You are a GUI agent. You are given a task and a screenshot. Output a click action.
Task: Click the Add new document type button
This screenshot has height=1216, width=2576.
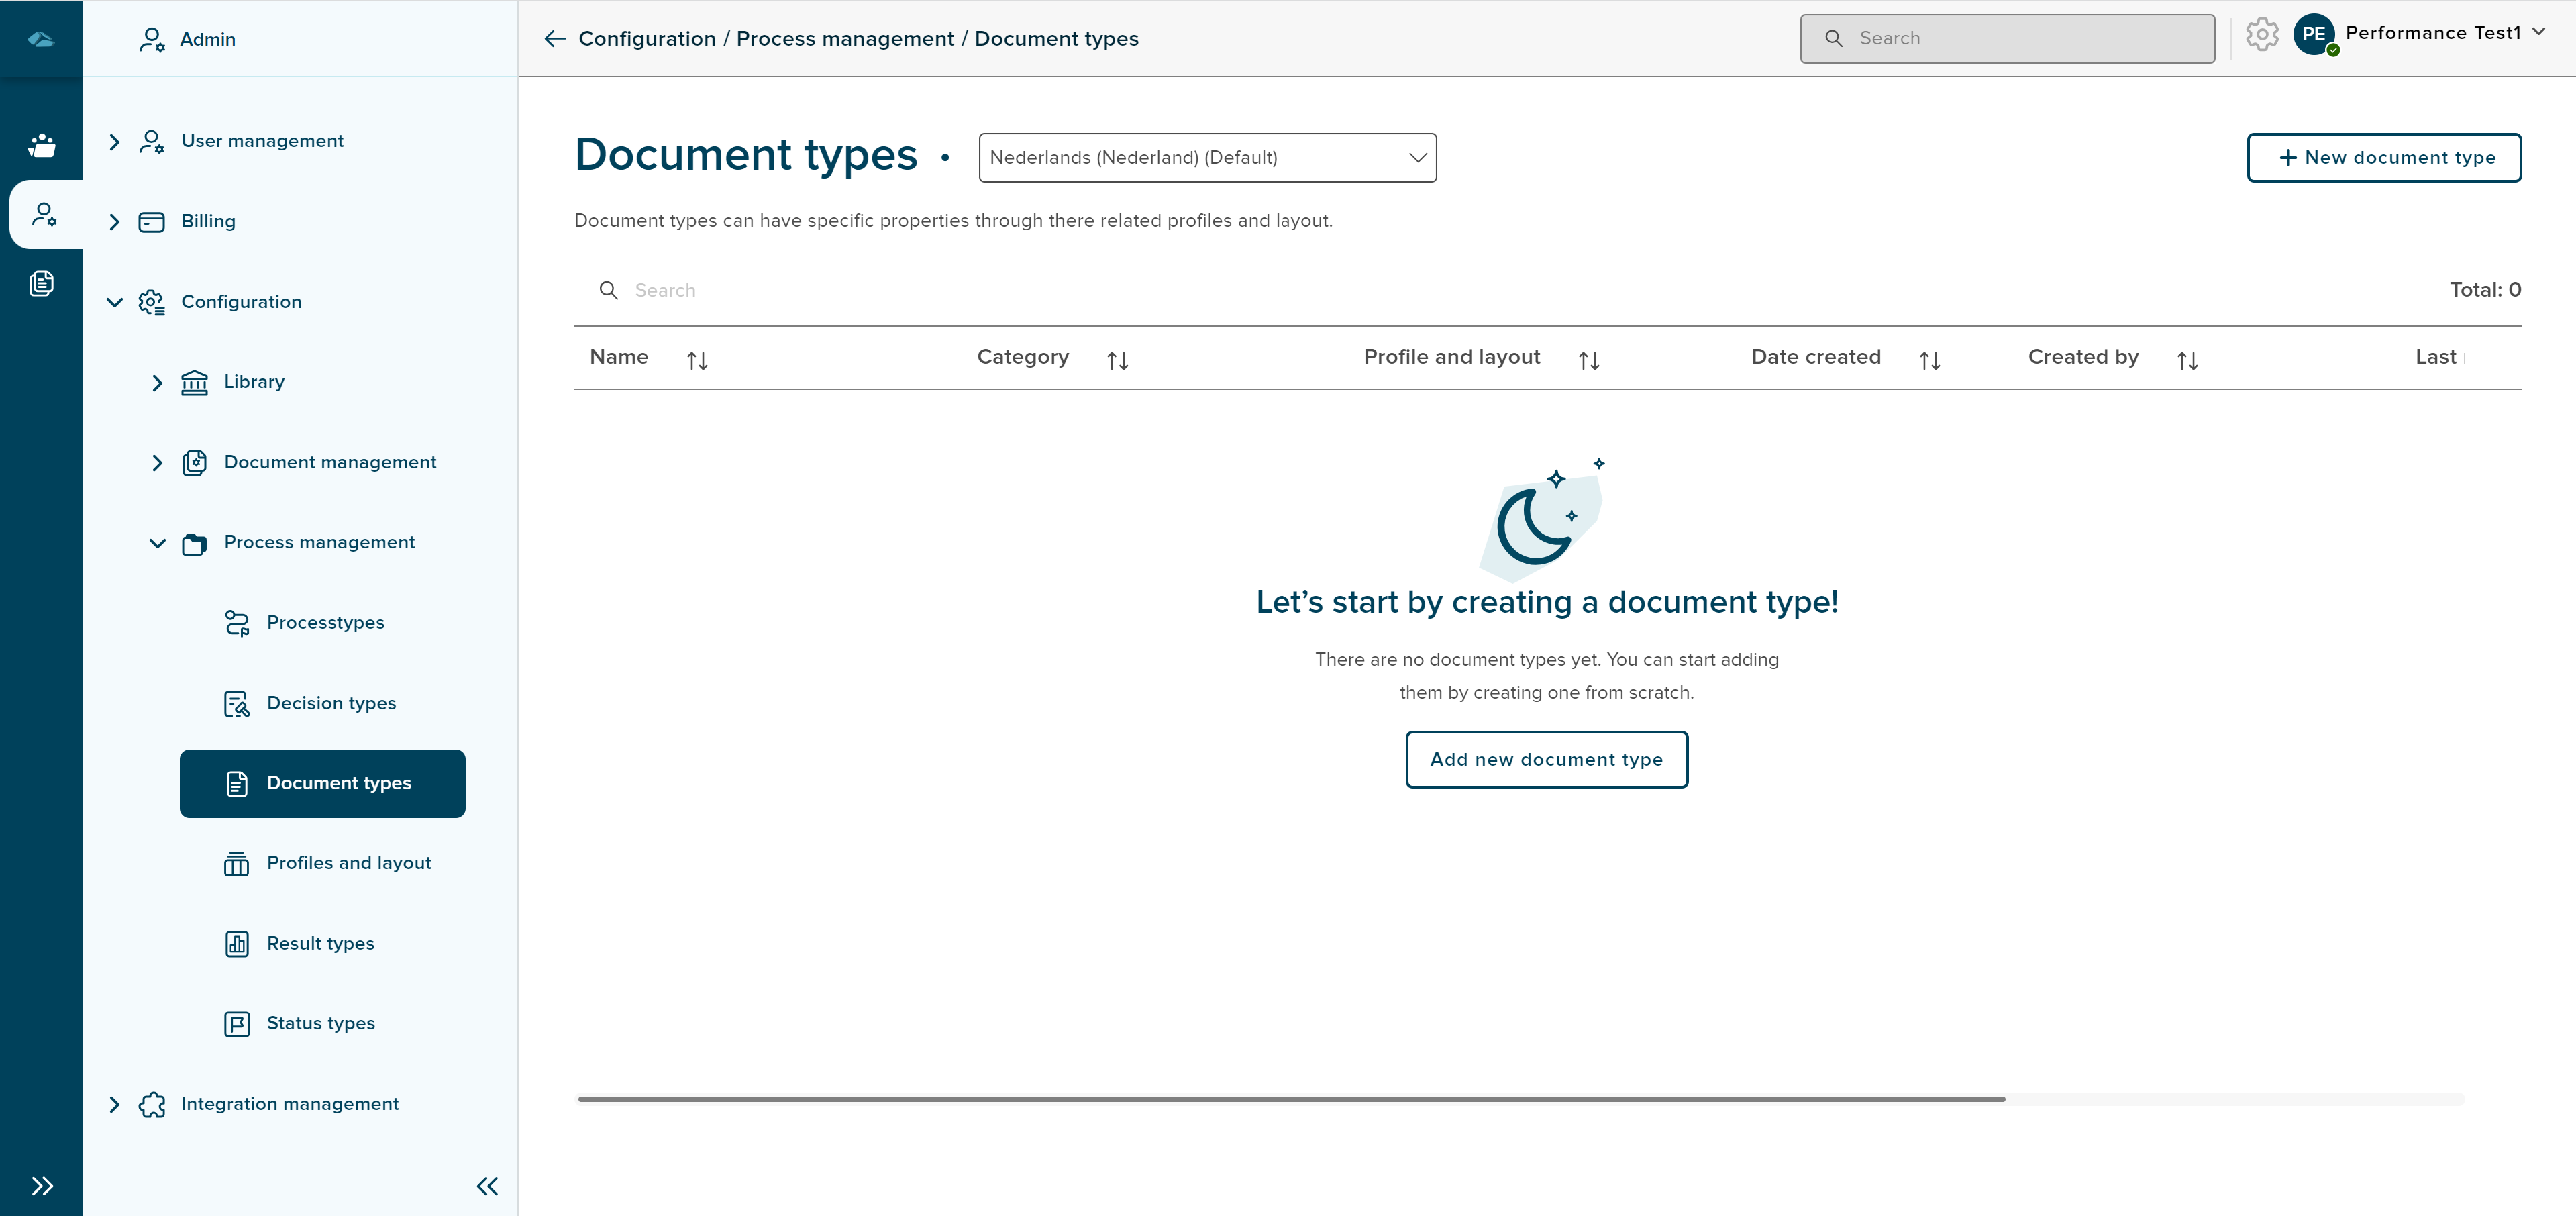pyautogui.click(x=1546, y=759)
